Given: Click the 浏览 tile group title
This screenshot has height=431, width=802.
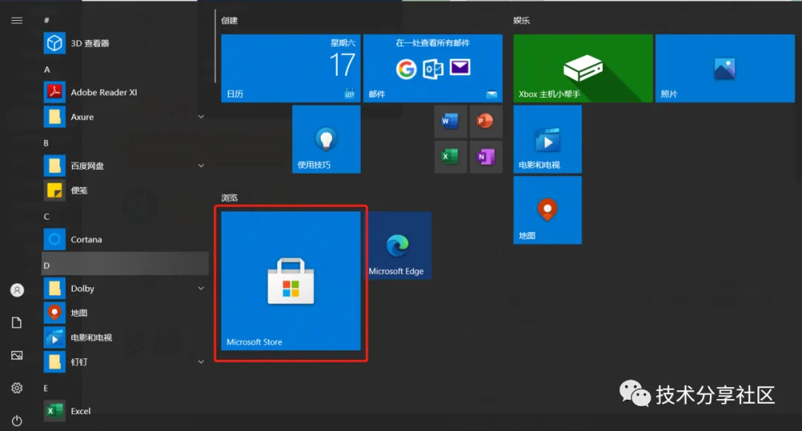Looking at the screenshot, I should (x=229, y=197).
